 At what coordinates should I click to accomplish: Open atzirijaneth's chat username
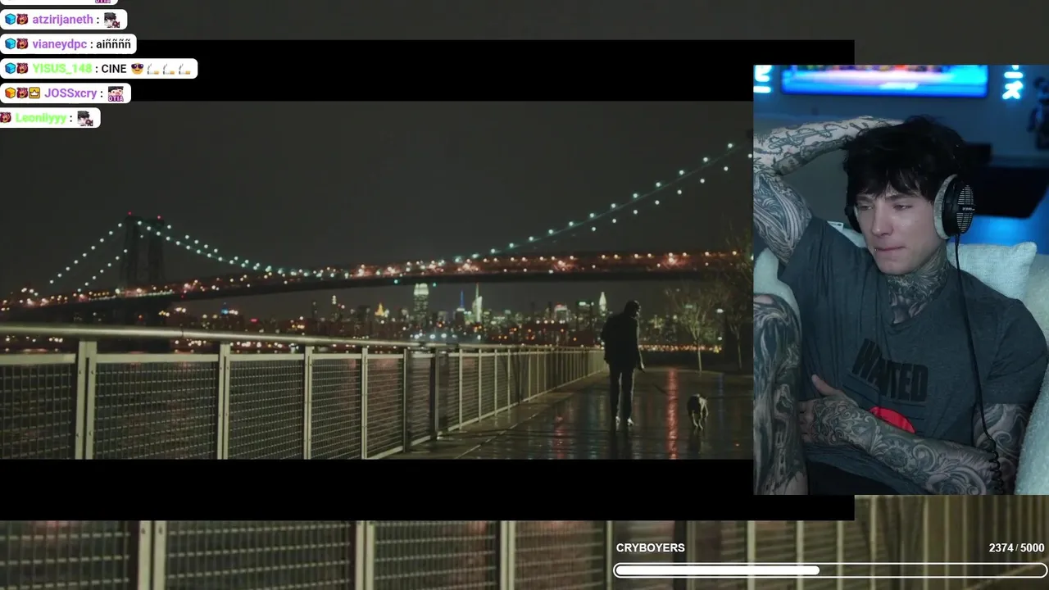pos(63,20)
